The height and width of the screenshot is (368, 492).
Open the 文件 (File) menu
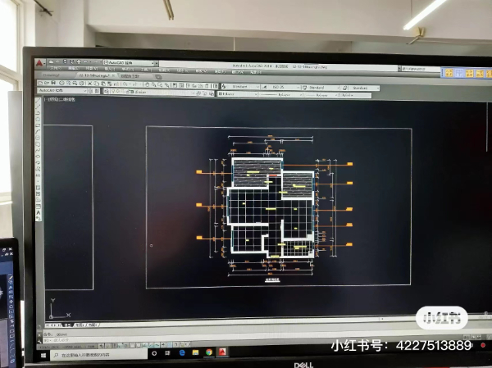coord(56,68)
